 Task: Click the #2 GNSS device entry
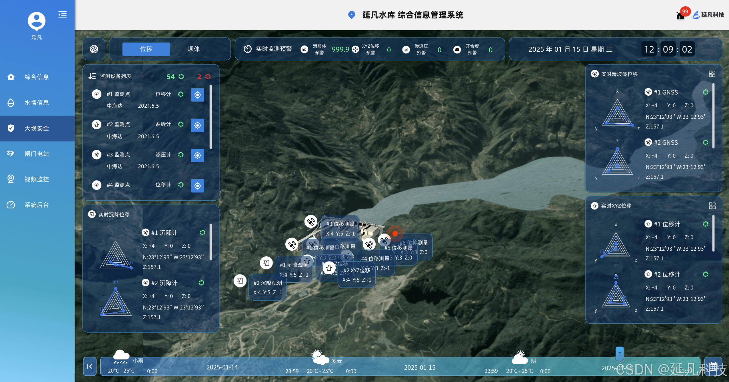pyautogui.click(x=666, y=142)
